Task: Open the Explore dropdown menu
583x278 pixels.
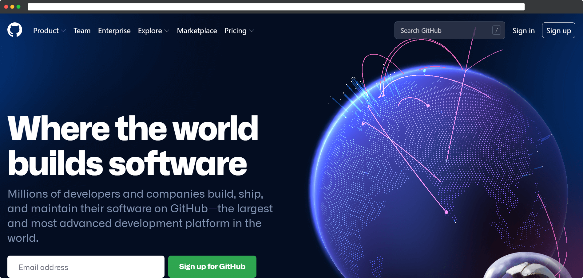Action: pos(153,31)
